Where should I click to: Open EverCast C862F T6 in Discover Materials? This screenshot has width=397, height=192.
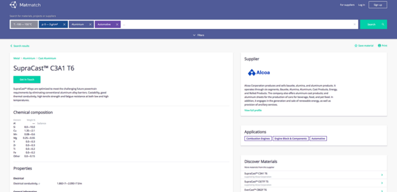point(314,190)
